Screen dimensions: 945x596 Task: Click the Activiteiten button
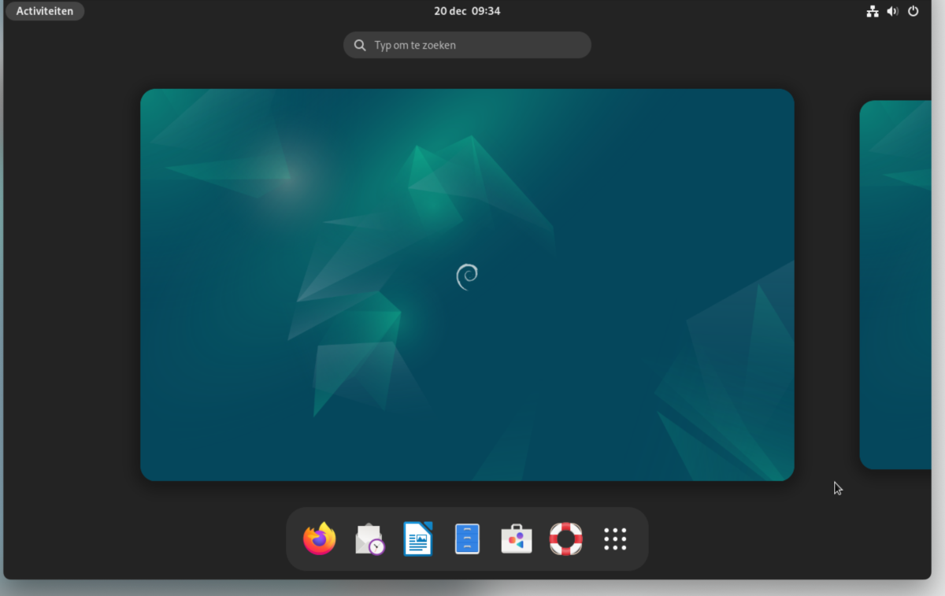click(45, 11)
